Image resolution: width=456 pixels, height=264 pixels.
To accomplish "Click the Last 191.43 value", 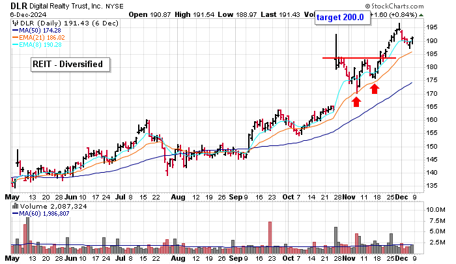I will [280, 14].
